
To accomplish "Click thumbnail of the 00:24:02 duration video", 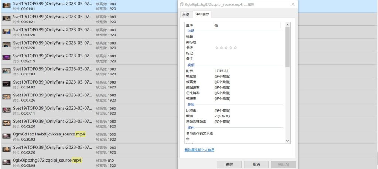I will coord(6,84).
